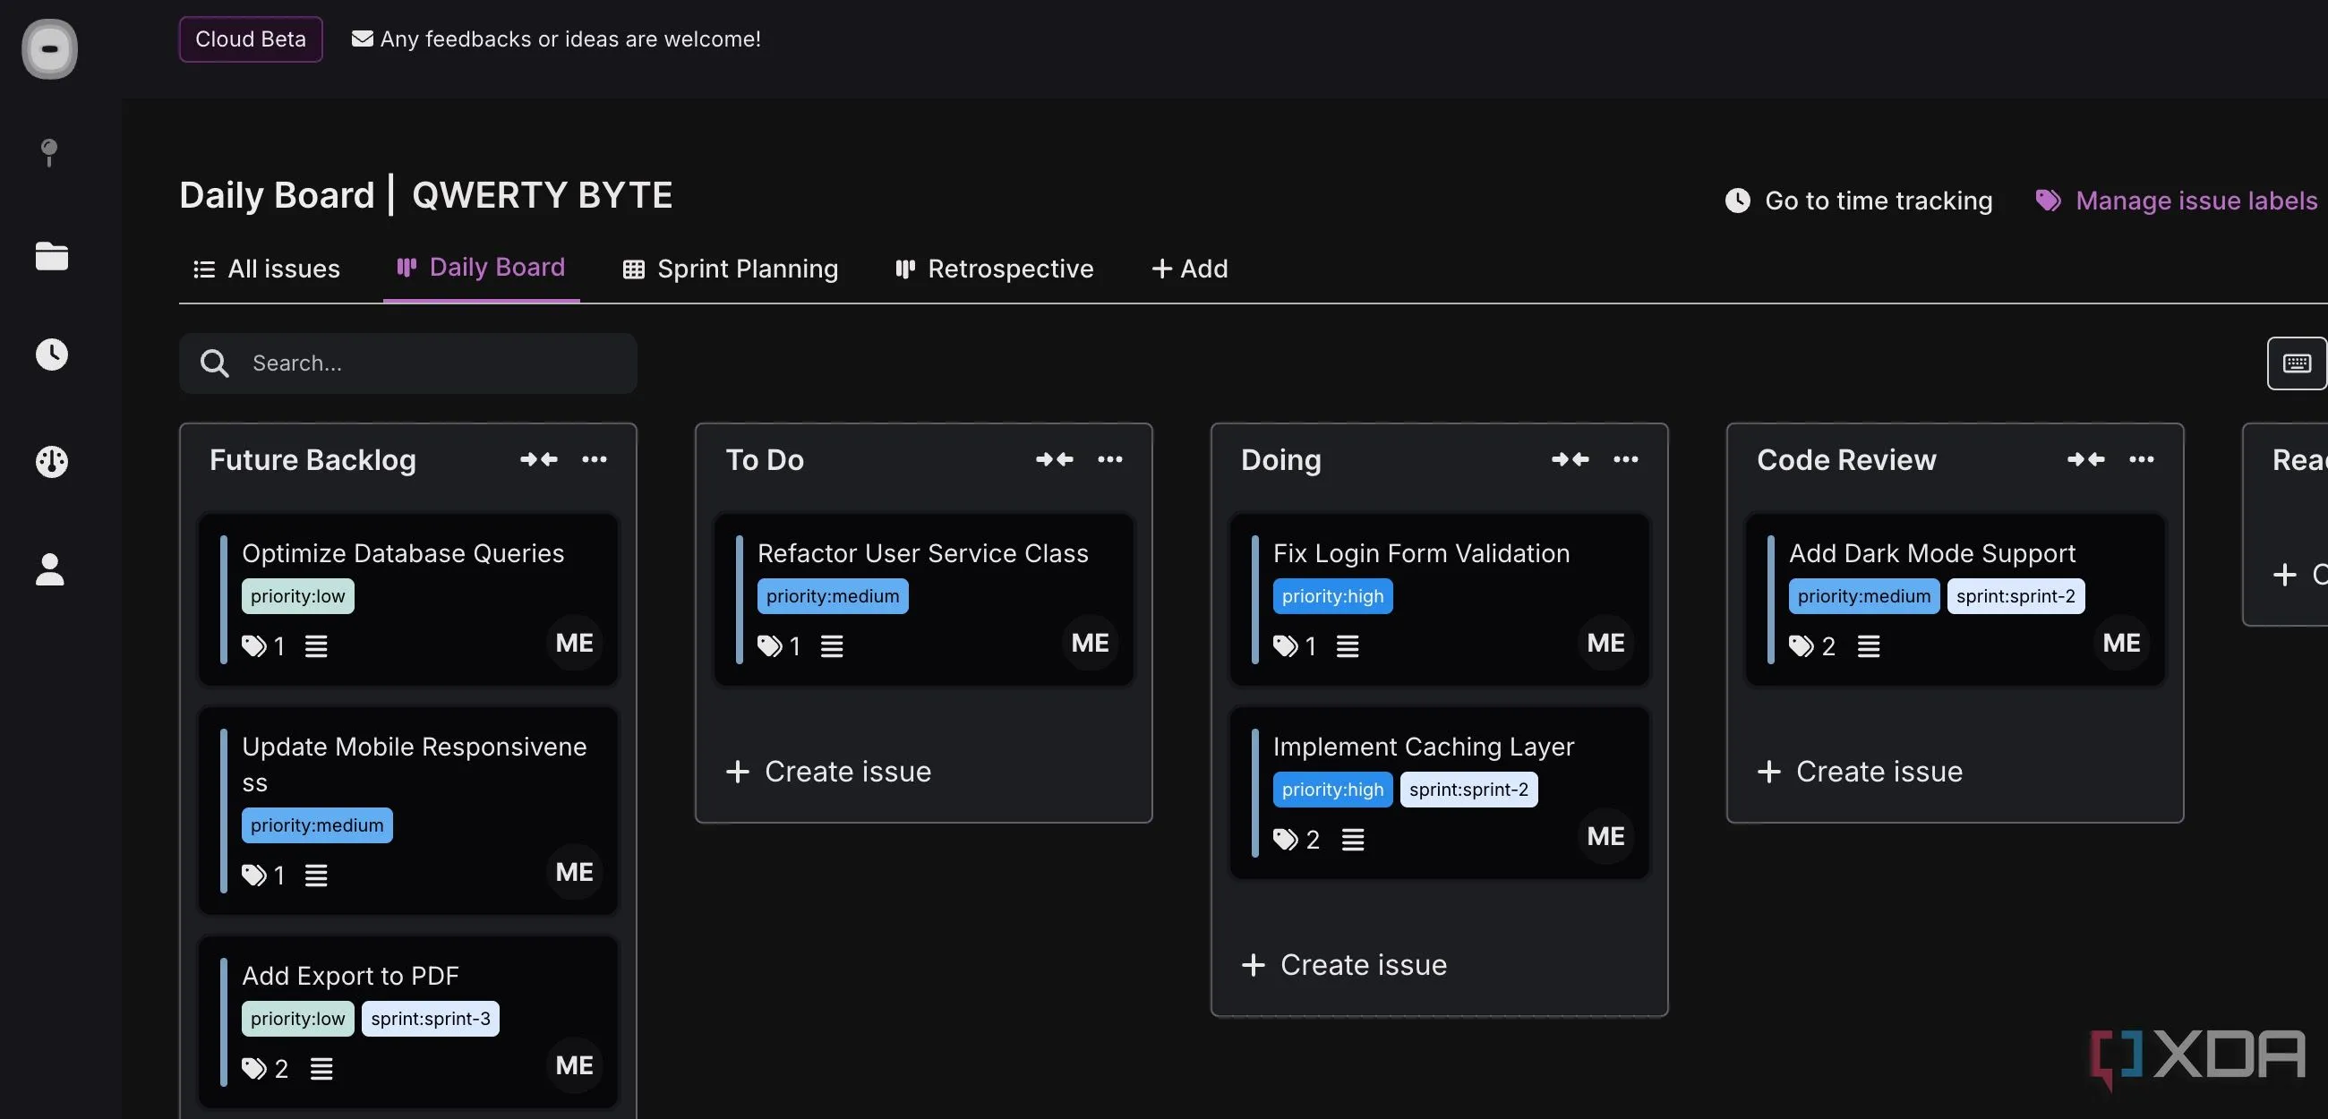Viewport: 2328px width, 1119px height.
Task: Open Future Backlog column options menu
Action: click(595, 459)
